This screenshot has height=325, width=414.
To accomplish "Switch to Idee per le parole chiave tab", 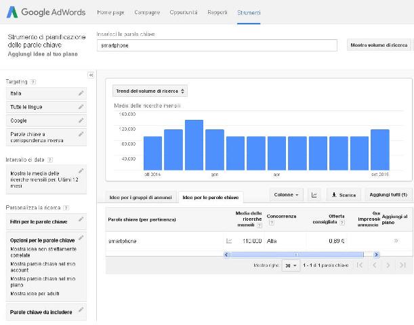I will pos(211,197).
